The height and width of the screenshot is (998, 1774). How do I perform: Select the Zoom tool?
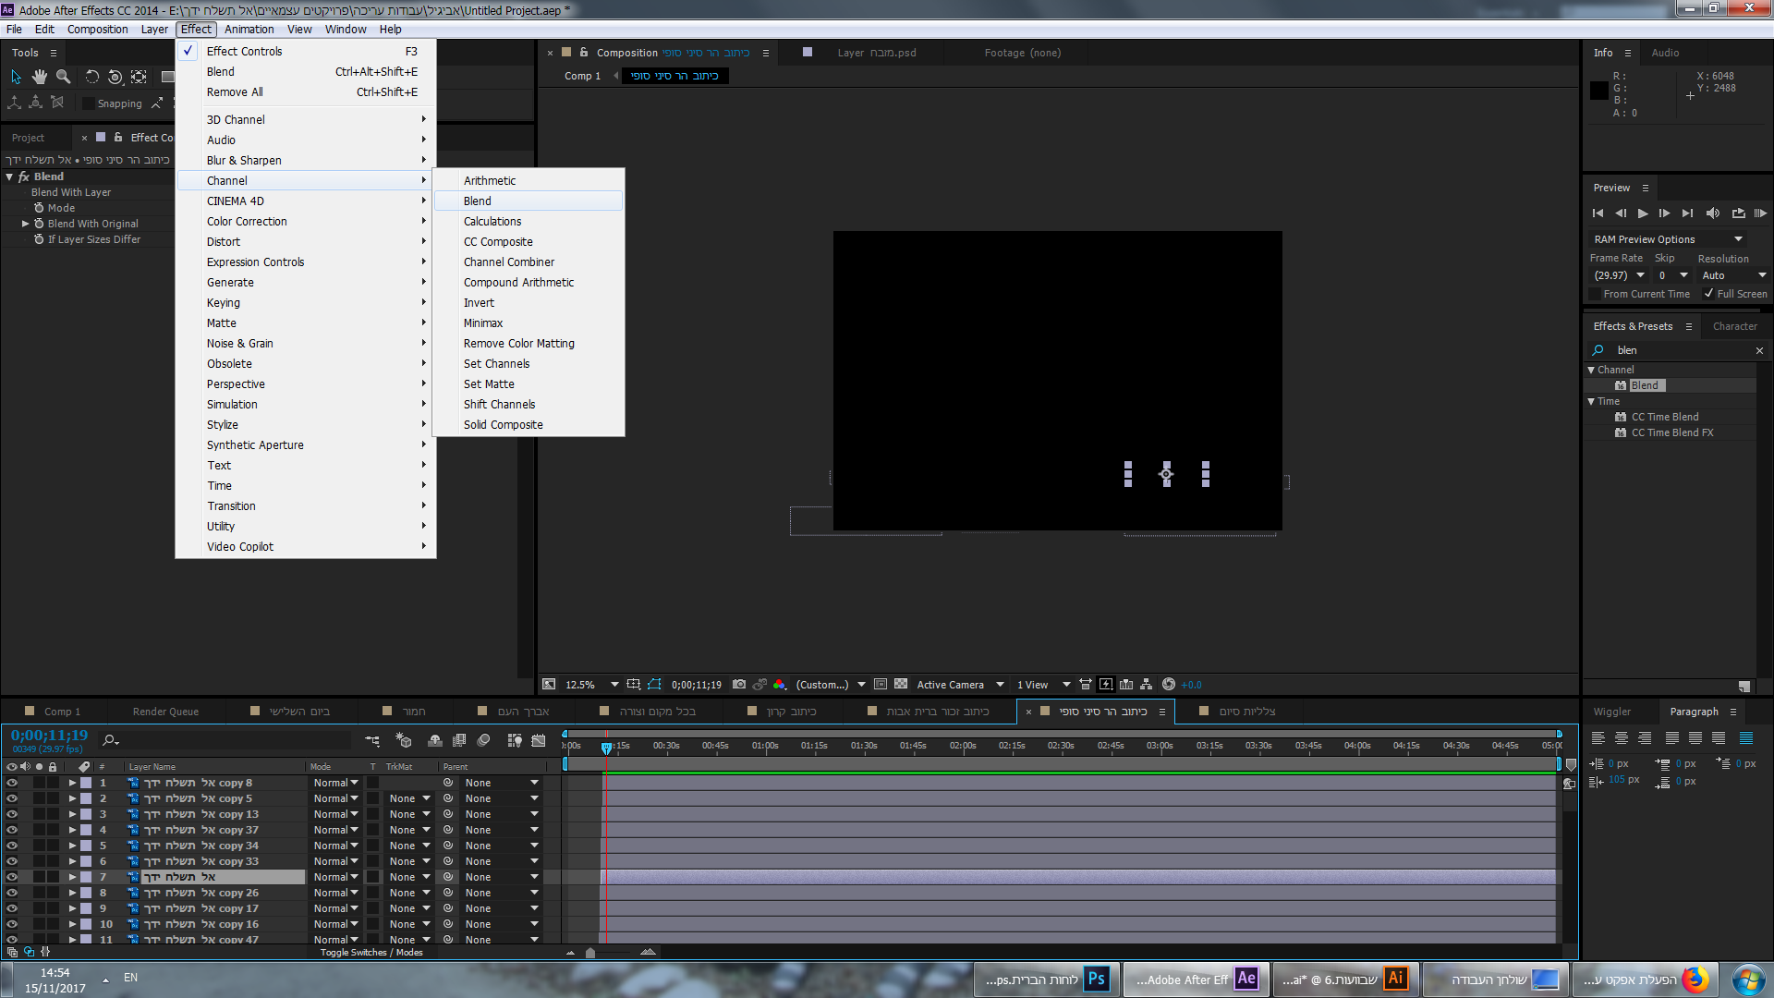click(x=63, y=77)
